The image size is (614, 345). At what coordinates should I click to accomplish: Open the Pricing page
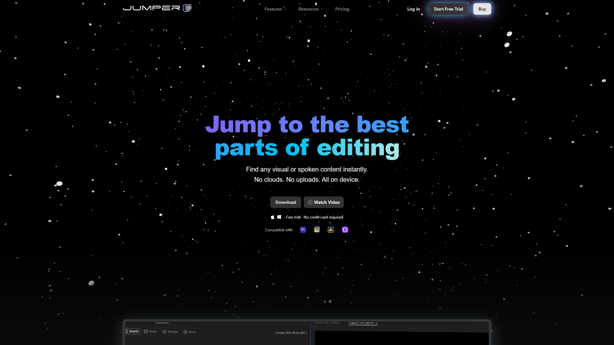click(342, 9)
